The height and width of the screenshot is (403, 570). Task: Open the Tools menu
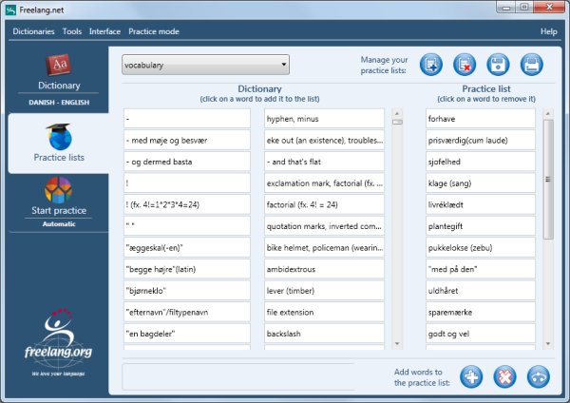click(x=72, y=31)
